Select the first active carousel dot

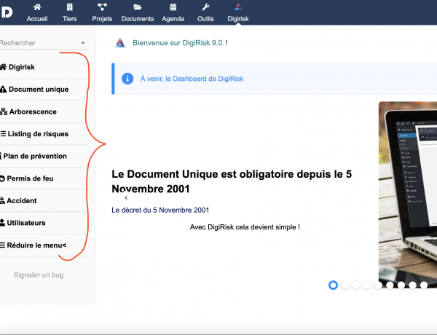(333, 285)
